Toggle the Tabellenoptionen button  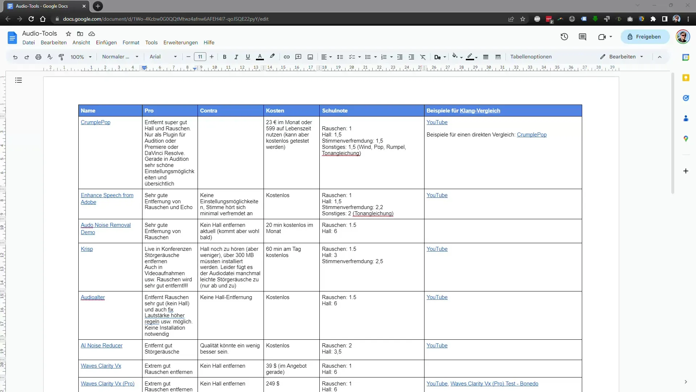tap(533, 57)
